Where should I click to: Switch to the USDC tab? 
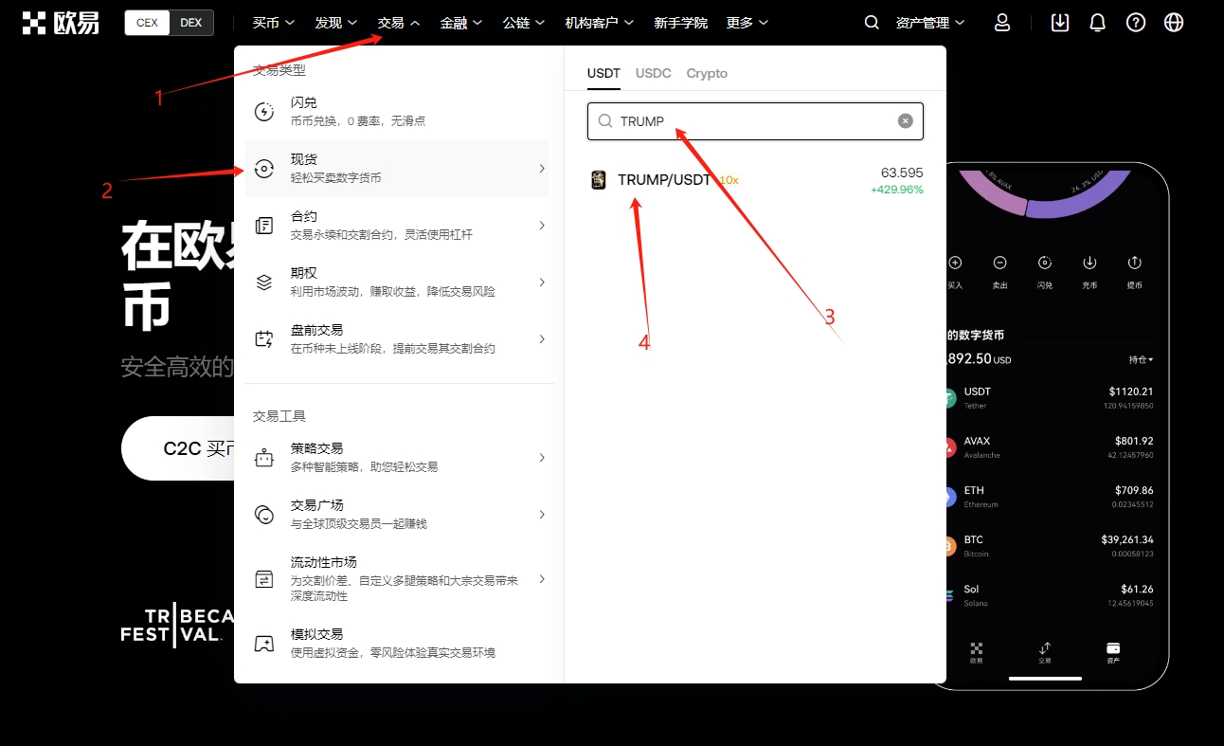(x=653, y=73)
